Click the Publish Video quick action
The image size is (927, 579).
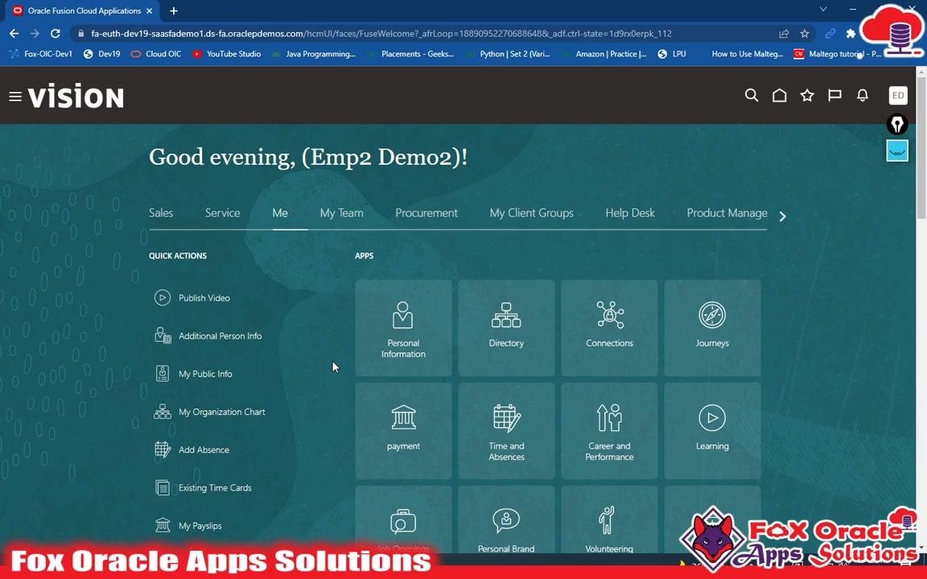tap(192, 298)
